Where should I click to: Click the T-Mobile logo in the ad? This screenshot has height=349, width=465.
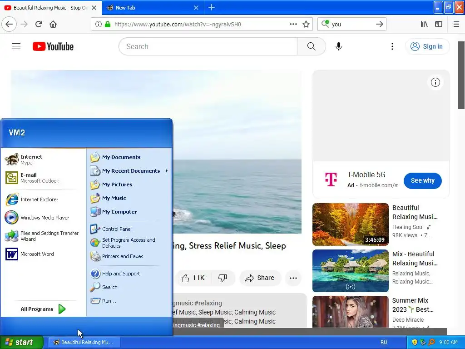pyautogui.click(x=331, y=179)
